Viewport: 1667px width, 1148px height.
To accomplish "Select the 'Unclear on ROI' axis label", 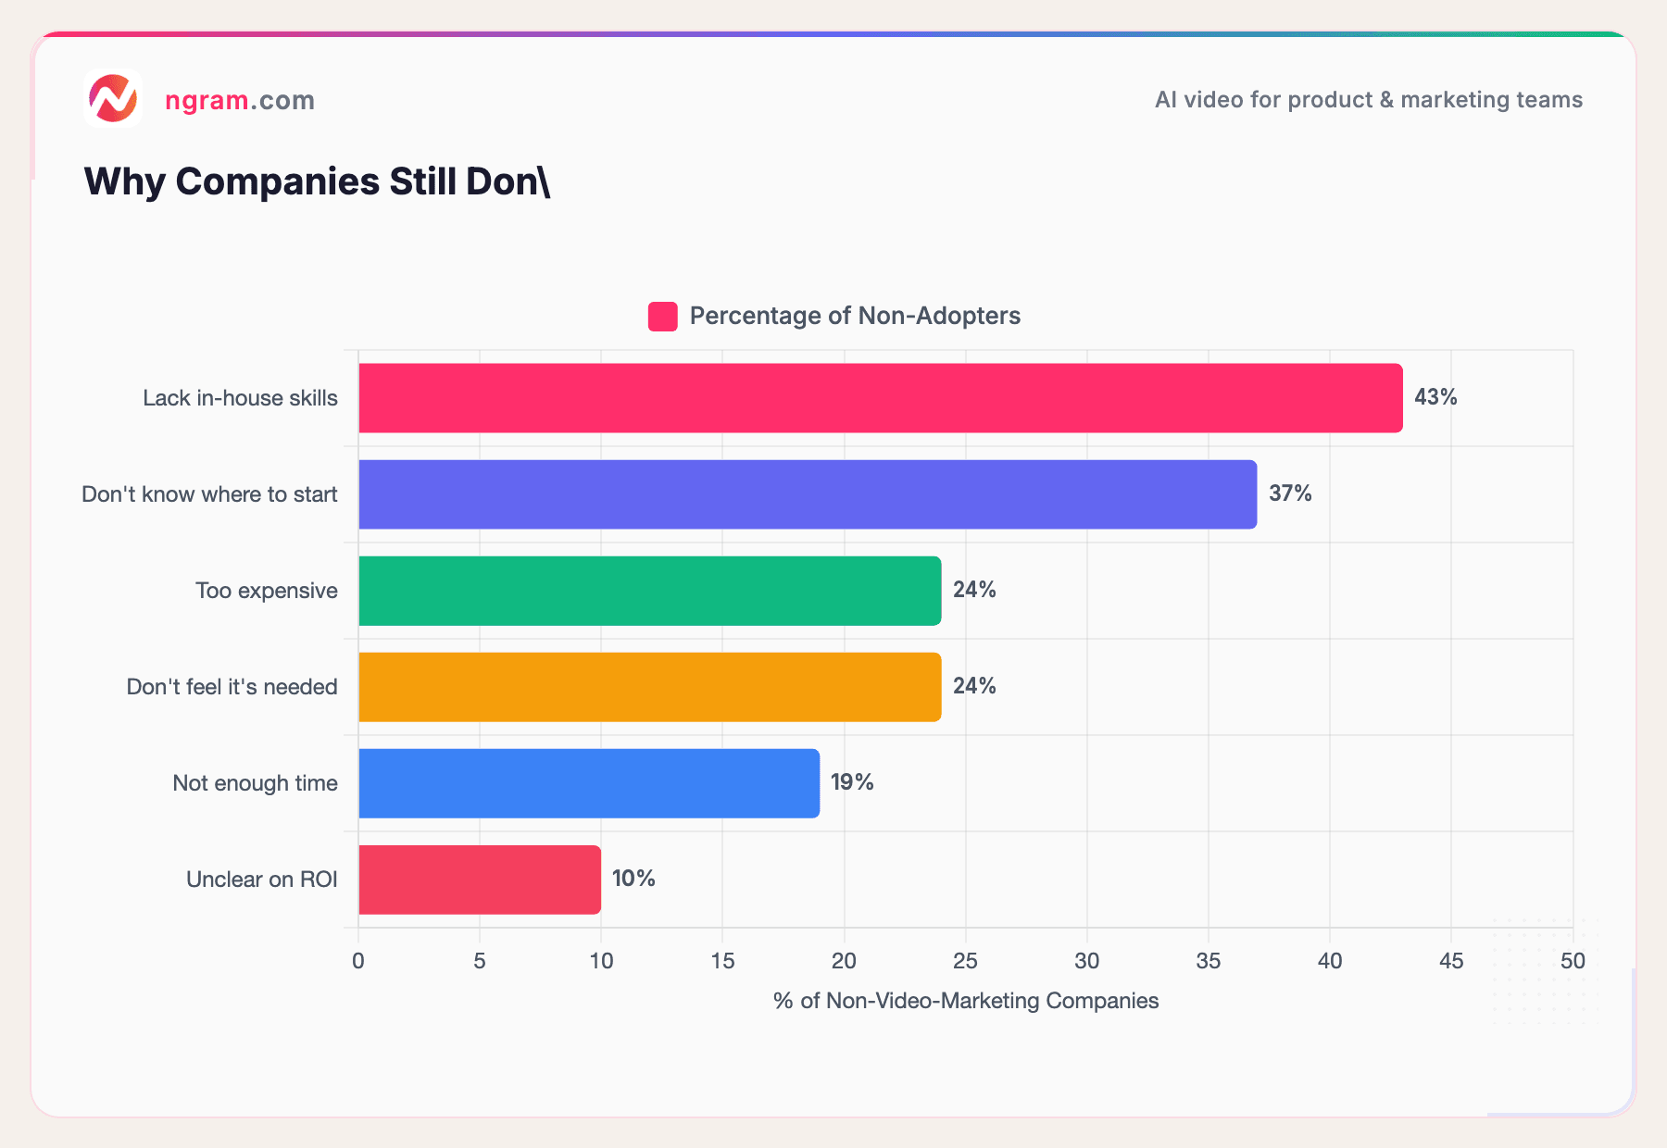I will tap(262, 880).
